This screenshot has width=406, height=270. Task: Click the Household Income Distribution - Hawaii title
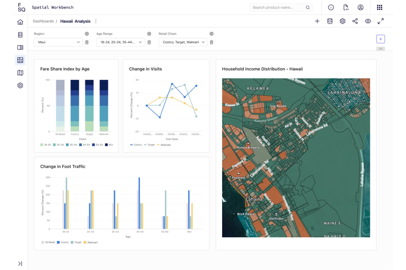tap(263, 69)
